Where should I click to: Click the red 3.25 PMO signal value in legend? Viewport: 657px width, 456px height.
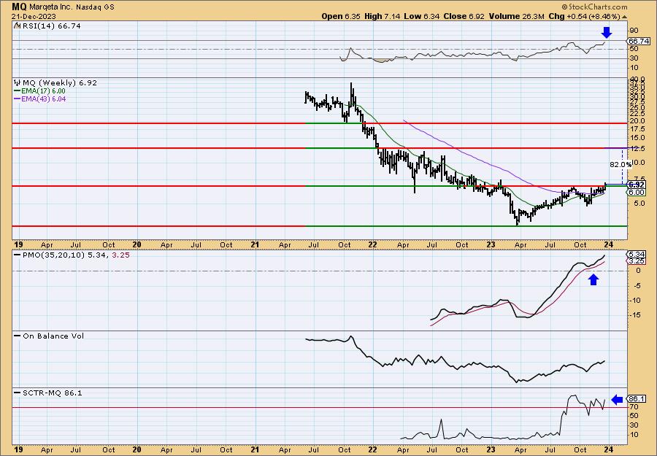click(120, 255)
